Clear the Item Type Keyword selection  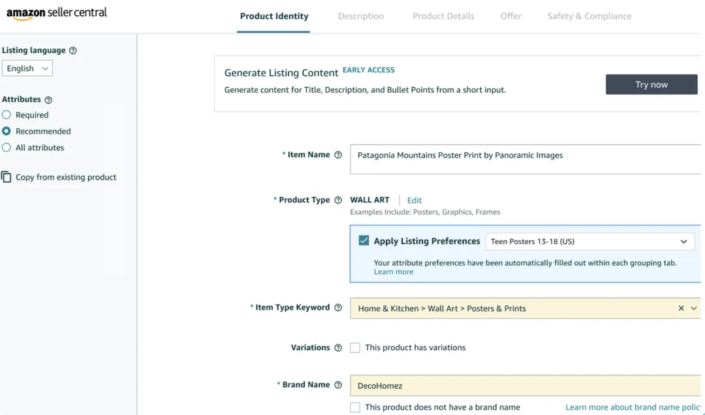(x=681, y=309)
